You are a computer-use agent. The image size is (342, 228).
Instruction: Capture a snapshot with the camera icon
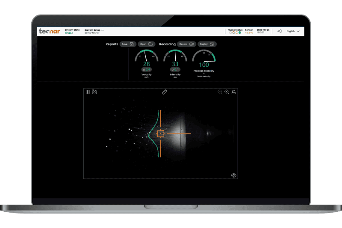(94, 92)
